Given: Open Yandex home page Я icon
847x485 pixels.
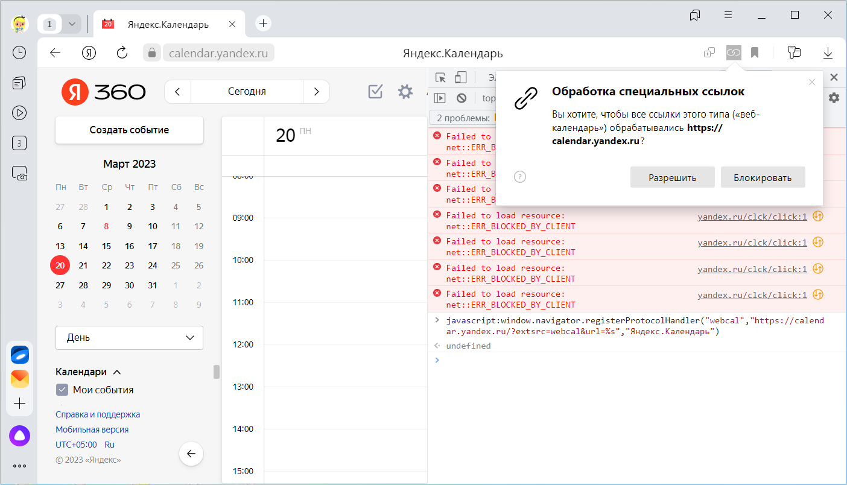Looking at the screenshot, I should [89, 53].
